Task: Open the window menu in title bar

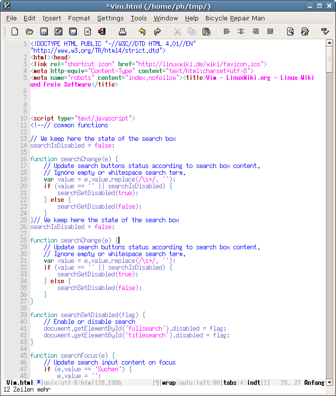Action: click(x=6, y=6)
